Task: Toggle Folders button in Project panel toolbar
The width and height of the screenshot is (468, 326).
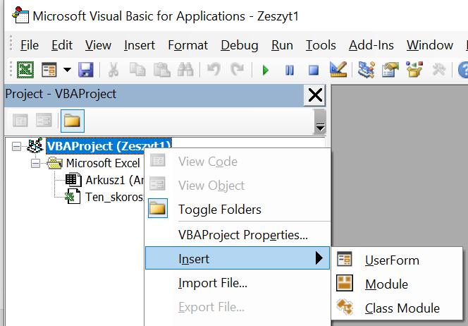Action: click(x=73, y=120)
